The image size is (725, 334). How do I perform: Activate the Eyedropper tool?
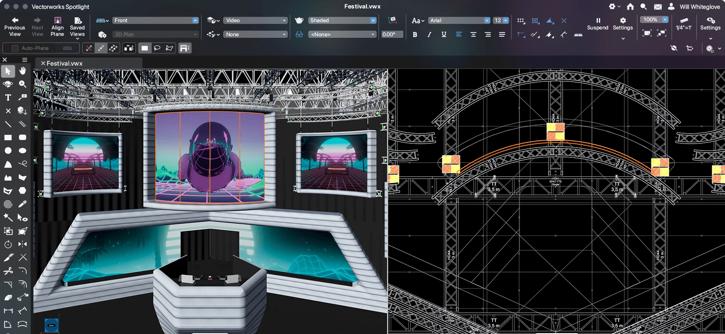point(23,204)
